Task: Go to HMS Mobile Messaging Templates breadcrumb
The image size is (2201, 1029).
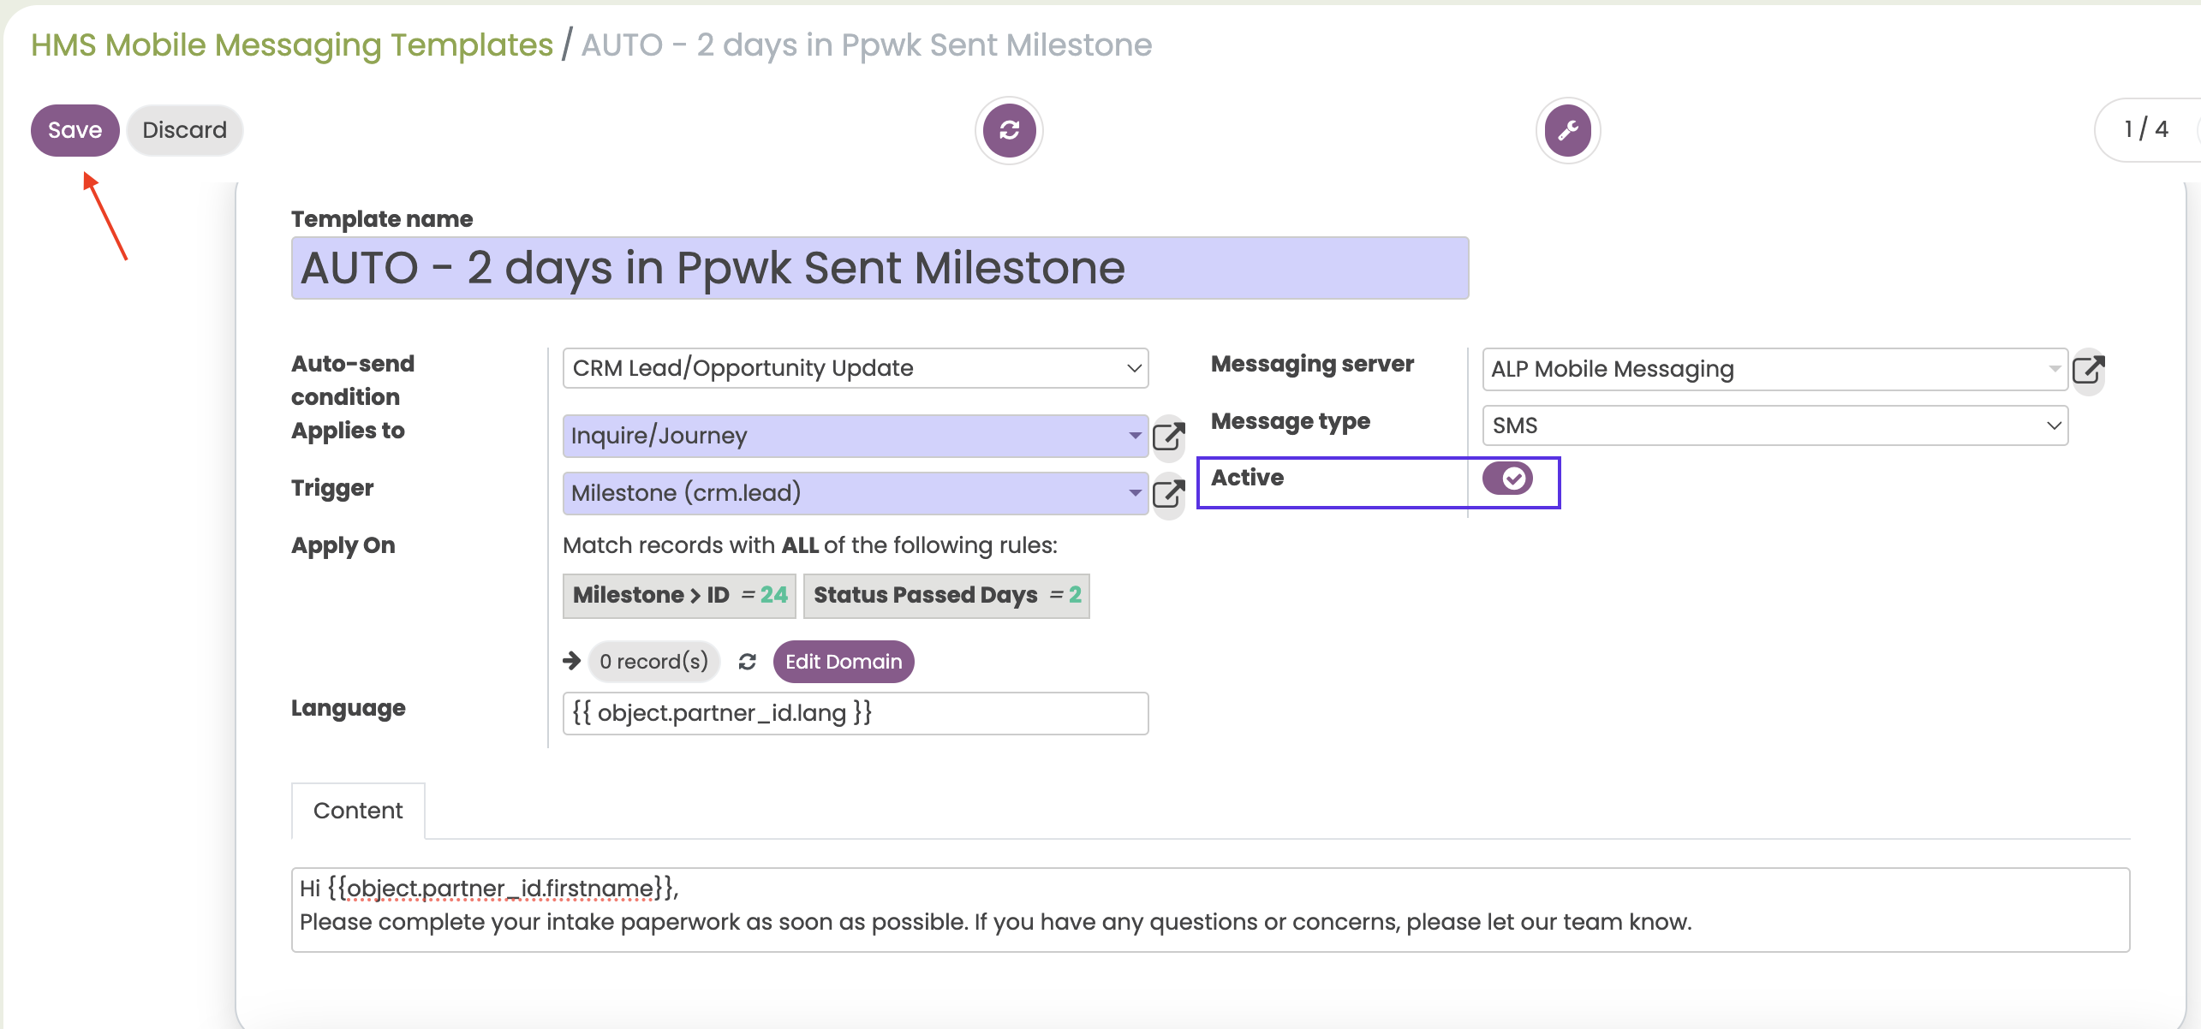Action: click(292, 45)
